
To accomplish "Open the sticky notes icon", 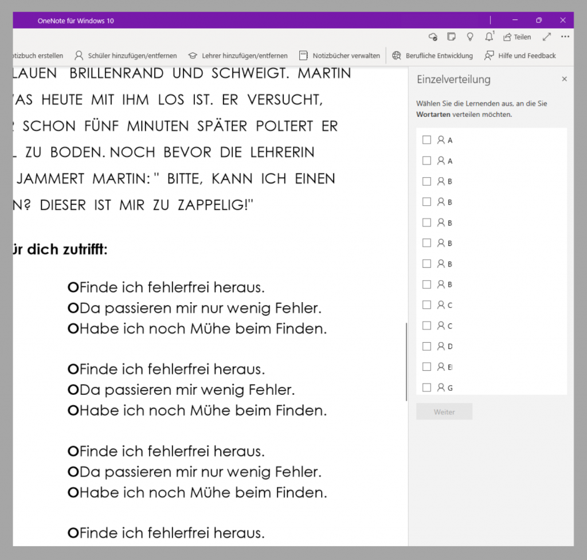I will 451,36.
